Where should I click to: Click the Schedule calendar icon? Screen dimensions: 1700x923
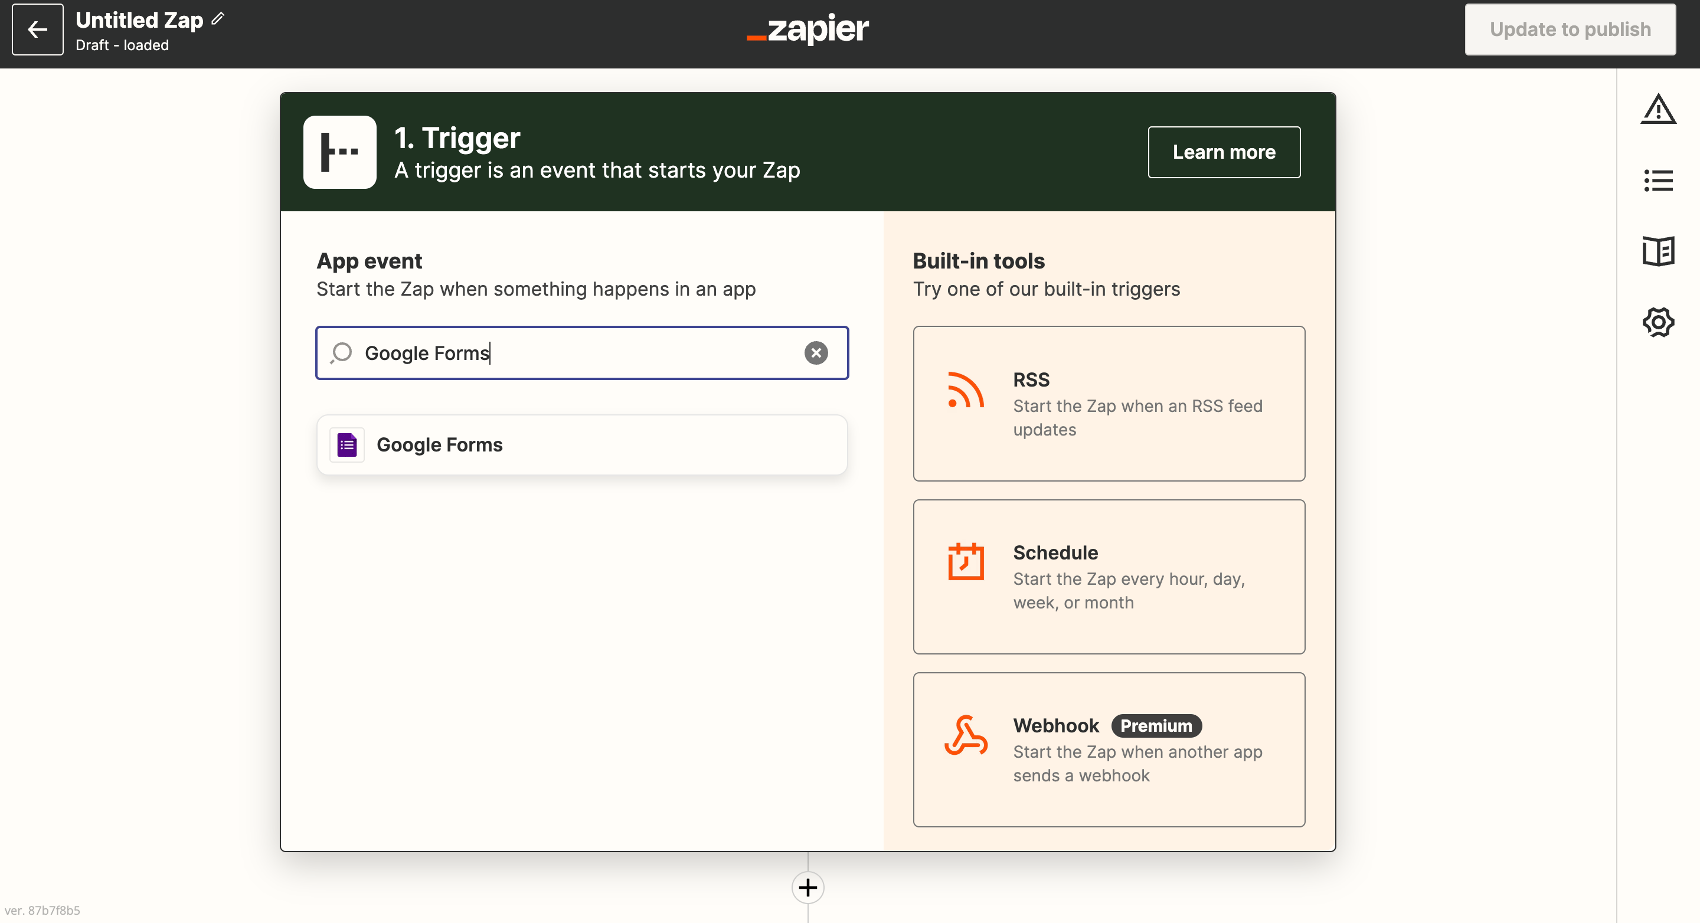pyautogui.click(x=966, y=561)
